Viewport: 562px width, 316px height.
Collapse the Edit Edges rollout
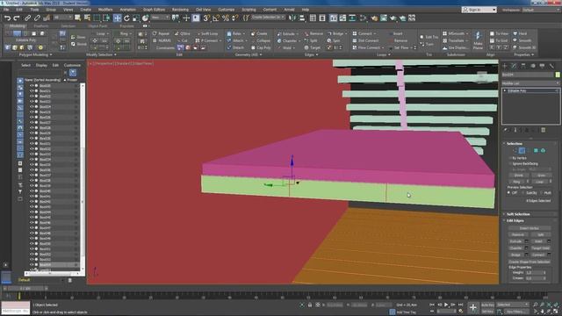(515, 220)
